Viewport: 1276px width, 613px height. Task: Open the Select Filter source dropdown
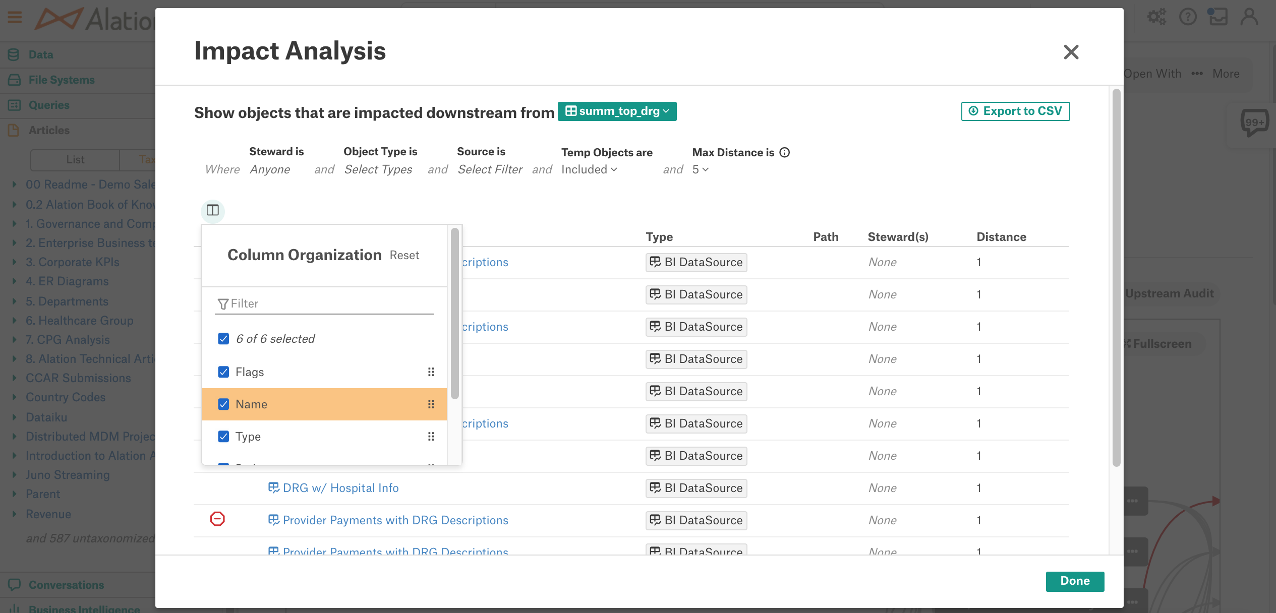[x=490, y=169]
